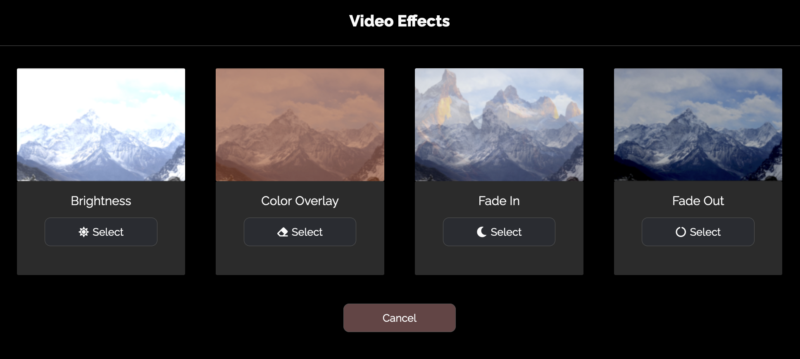Select the Fade In effect
Viewport: 800px width, 359px height.
click(499, 232)
